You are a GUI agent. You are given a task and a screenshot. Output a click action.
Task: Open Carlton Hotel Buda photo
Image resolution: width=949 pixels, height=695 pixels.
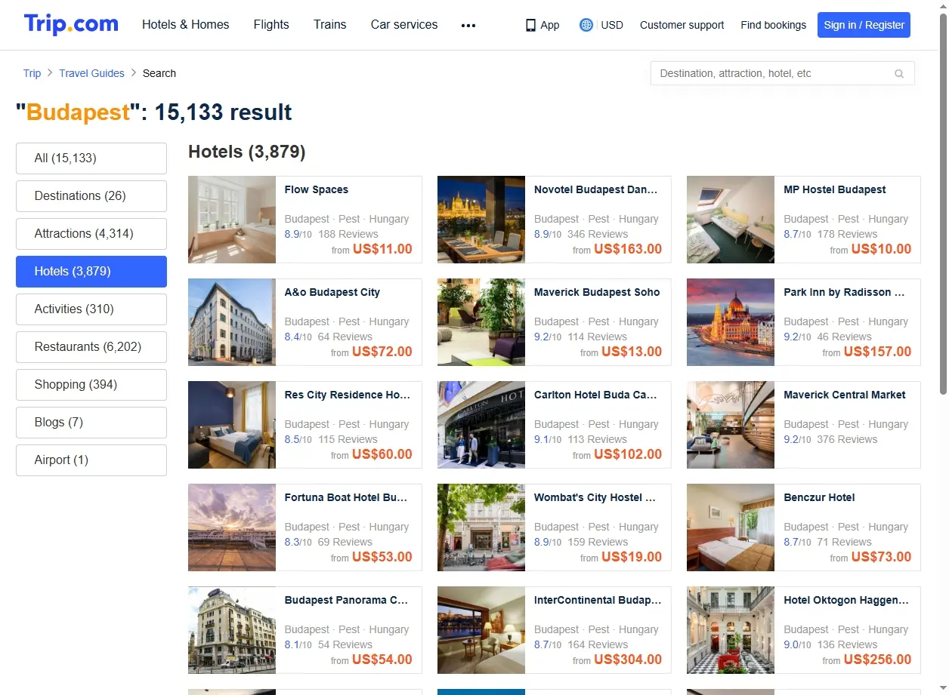click(481, 425)
